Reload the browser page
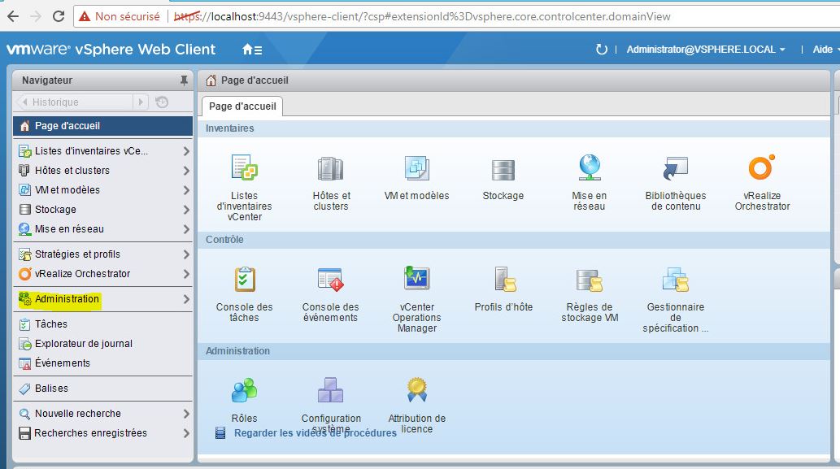The image size is (840, 469). pos(59,16)
